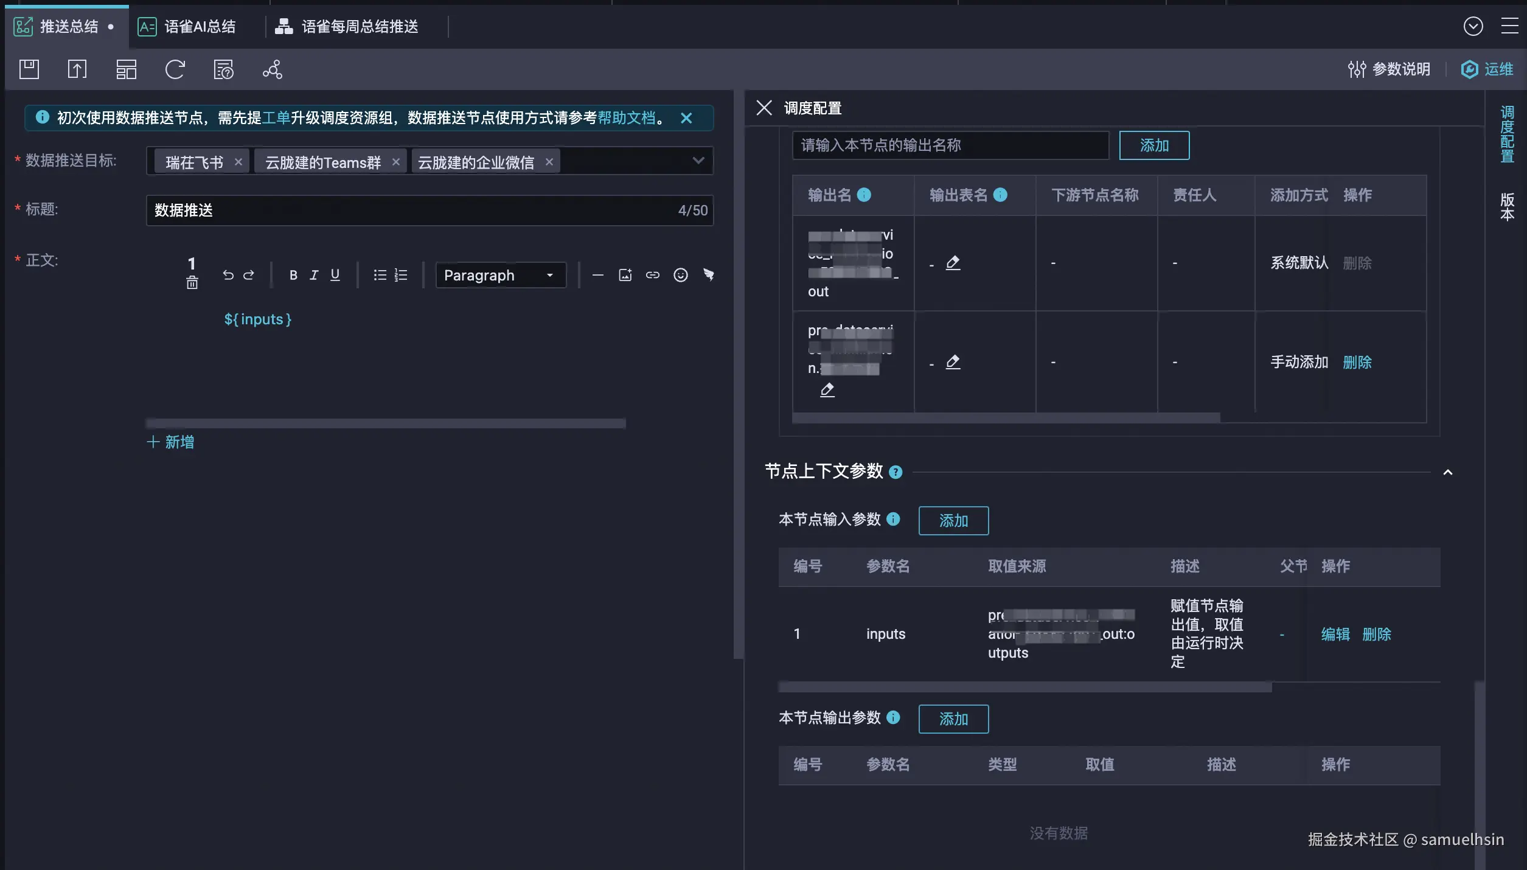The image size is (1527, 870).
Task: Click the output name input field
Action: pyautogui.click(x=950, y=145)
